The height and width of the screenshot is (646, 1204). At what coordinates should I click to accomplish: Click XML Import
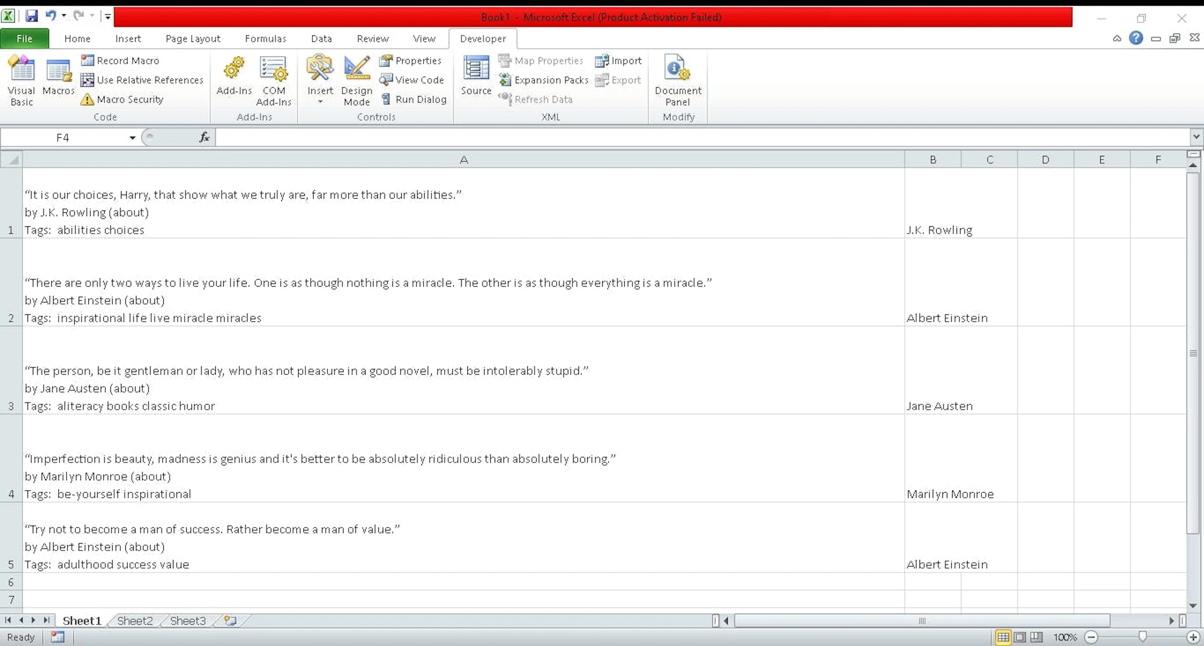[x=618, y=61]
